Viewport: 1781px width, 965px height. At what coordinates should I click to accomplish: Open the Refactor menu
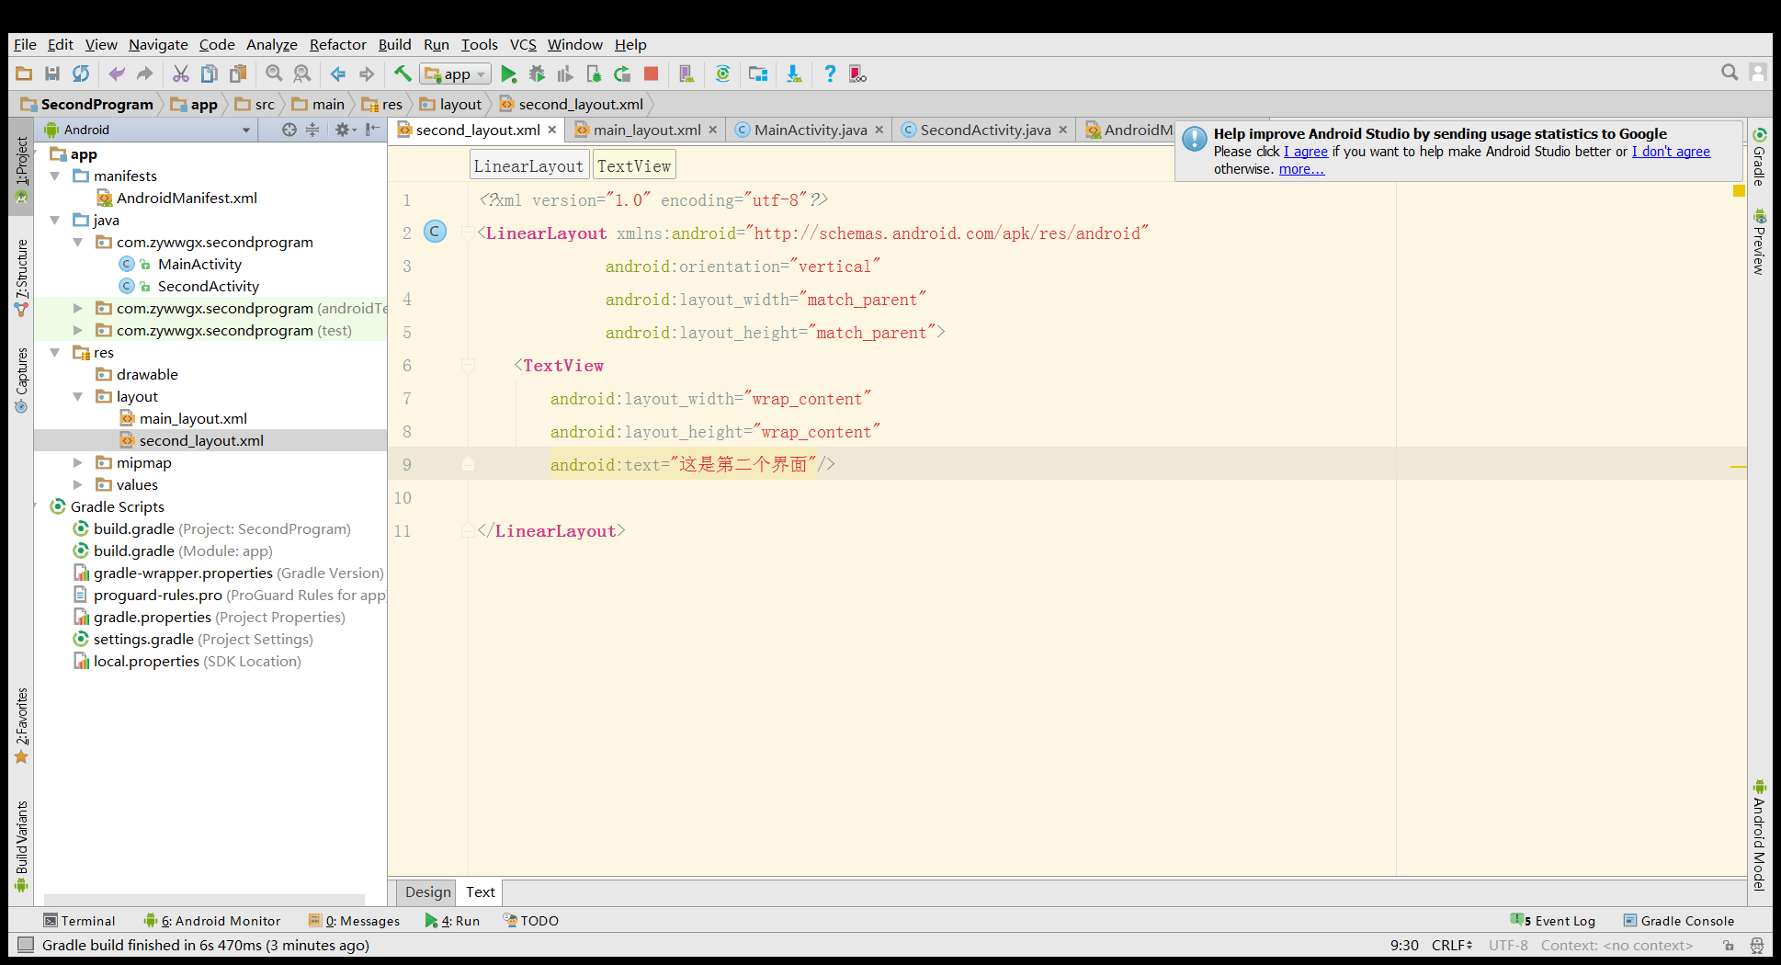337,44
